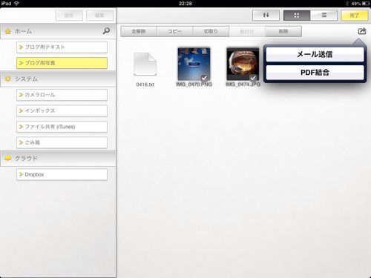The width and height of the screenshot is (371, 278).
Task: Open the ブログ用写真 folder
Action: point(62,63)
